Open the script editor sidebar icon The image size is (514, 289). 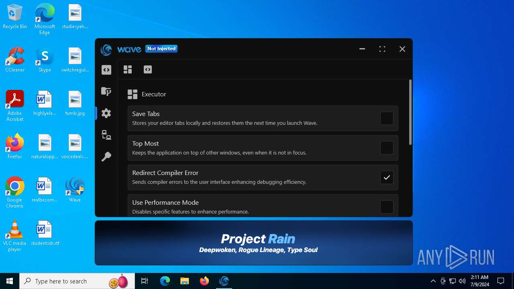(x=106, y=70)
